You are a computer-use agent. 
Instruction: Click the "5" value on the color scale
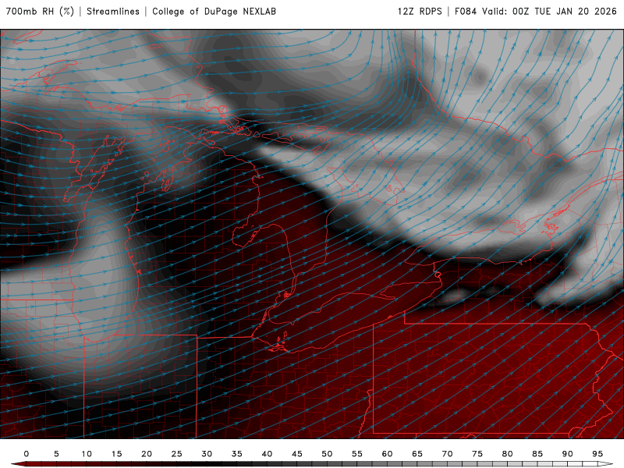[x=56, y=454]
